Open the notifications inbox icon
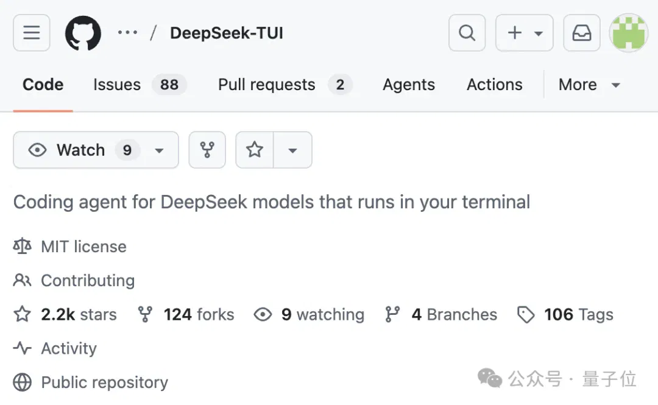Viewport: 658px width, 405px height. pyautogui.click(x=582, y=33)
